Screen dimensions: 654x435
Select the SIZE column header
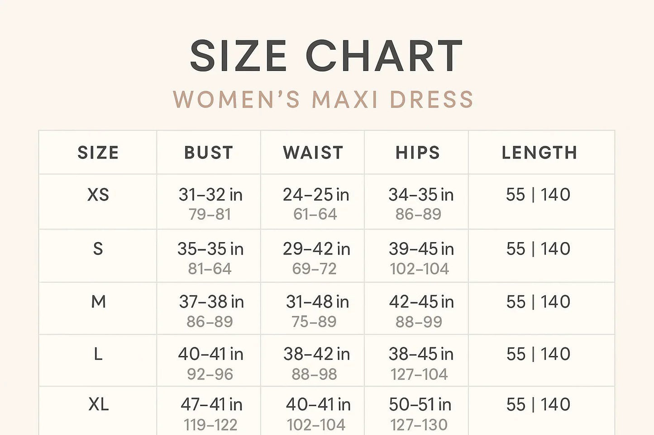click(x=98, y=153)
